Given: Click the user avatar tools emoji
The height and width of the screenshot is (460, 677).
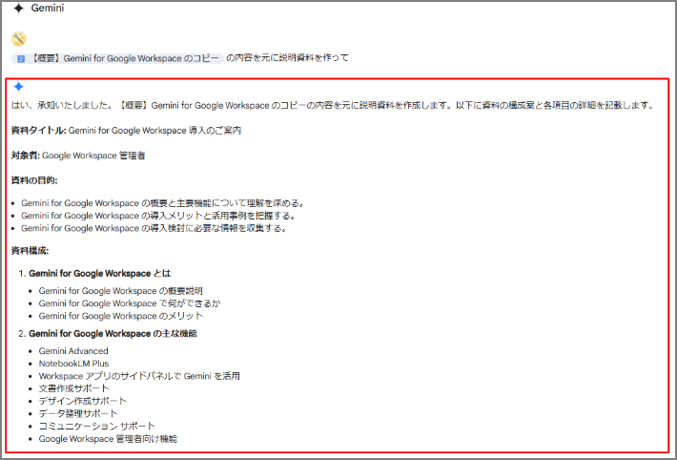Looking at the screenshot, I should 18,39.
